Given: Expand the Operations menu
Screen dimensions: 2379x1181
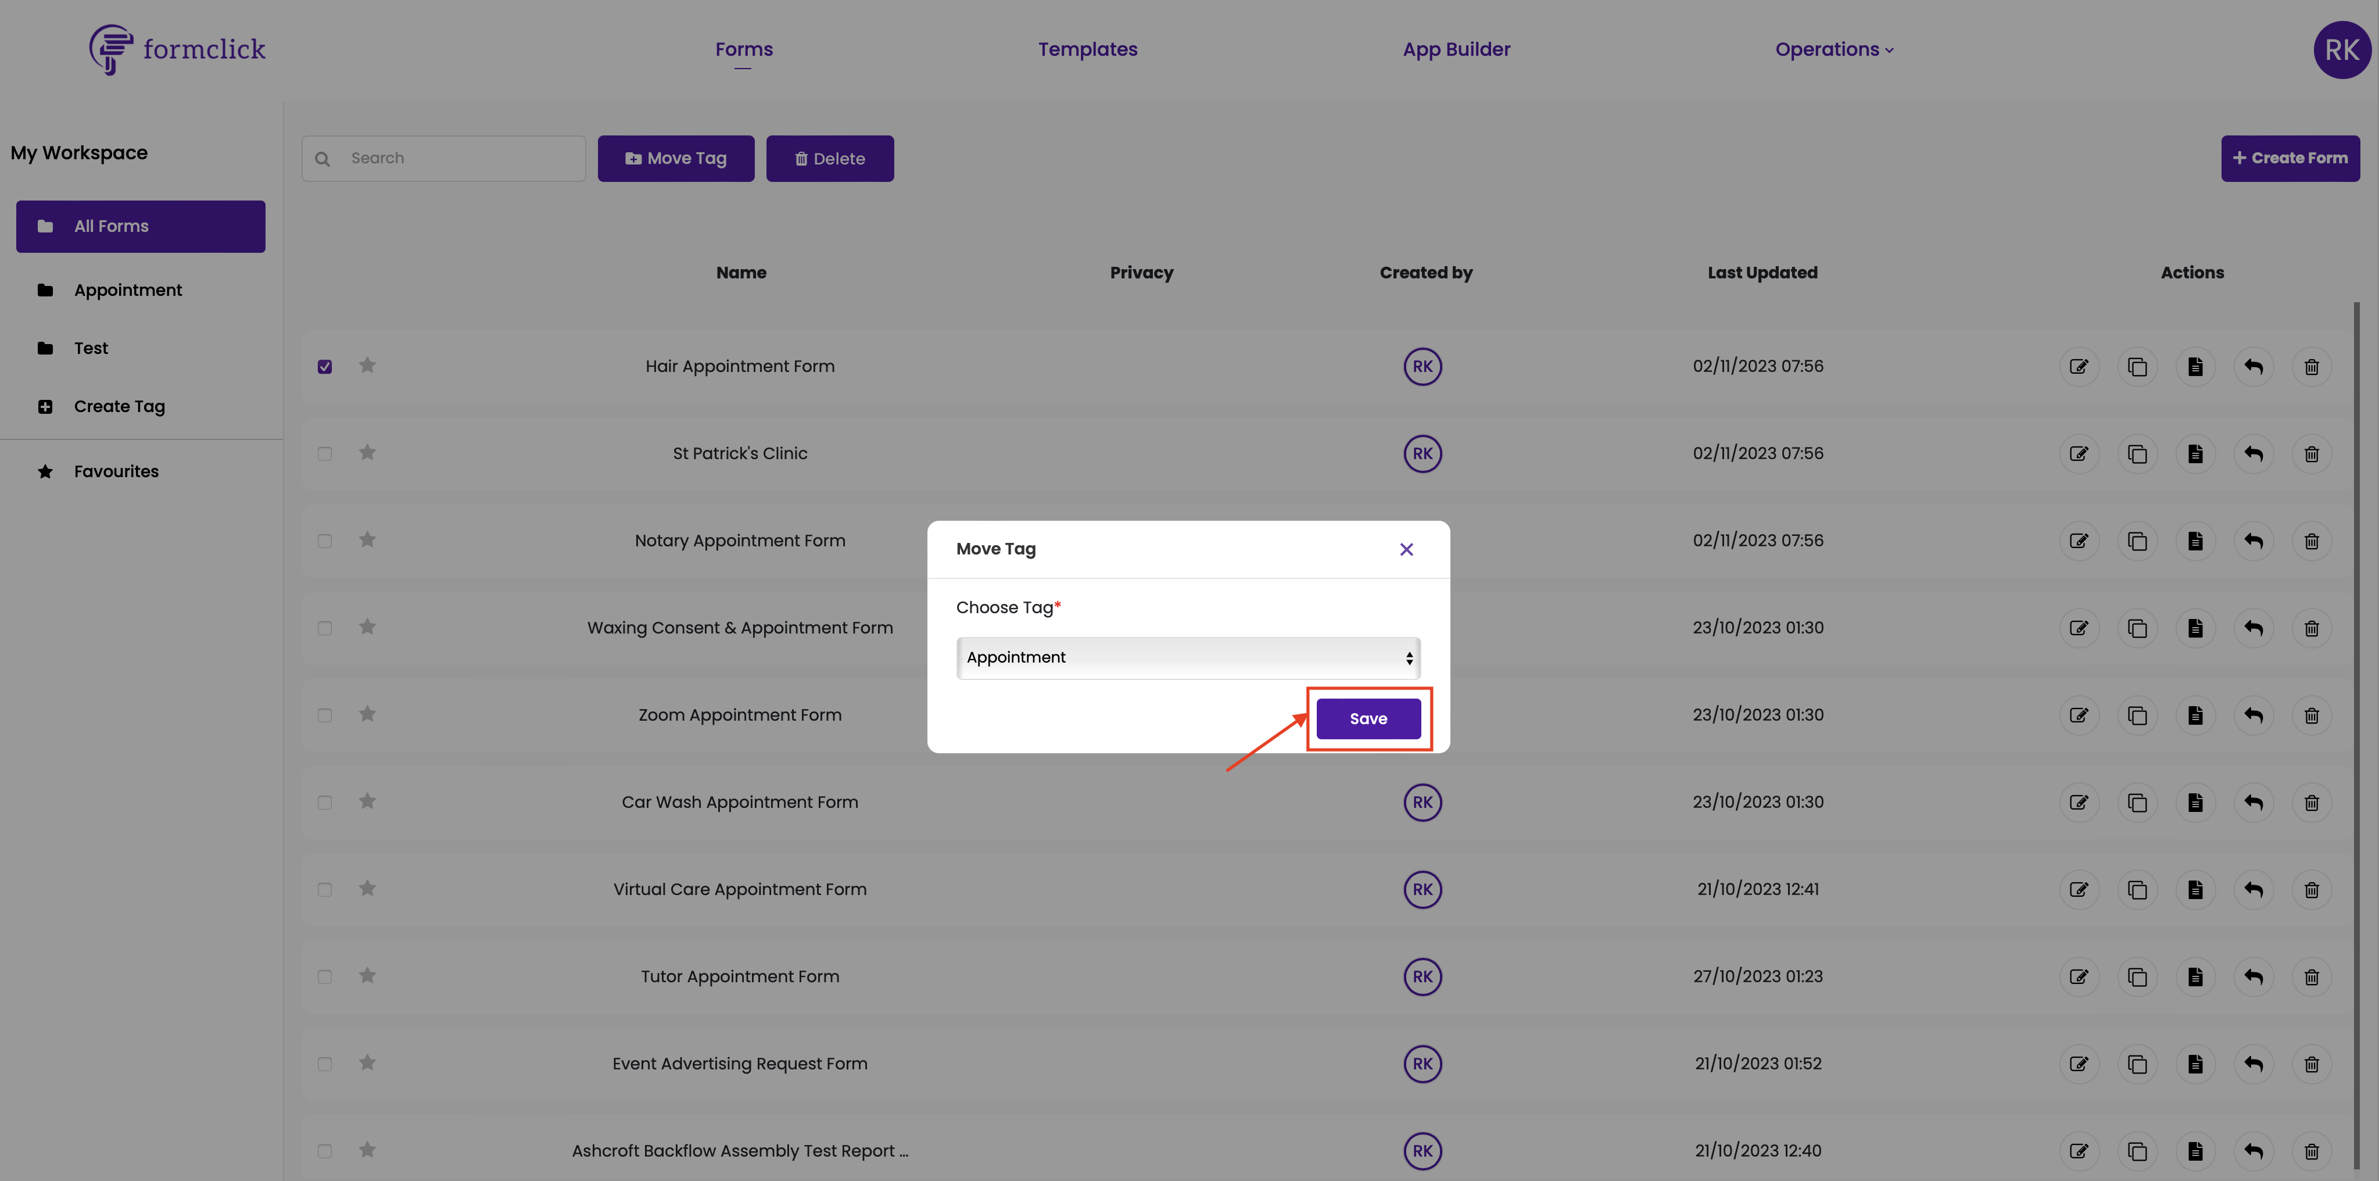Looking at the screenshot, I should coord(1834,49).
